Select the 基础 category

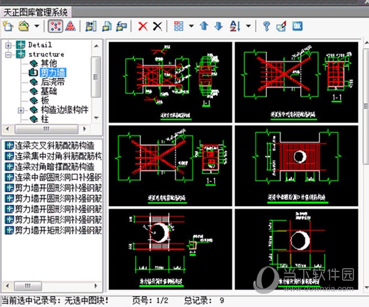[49, 91]
